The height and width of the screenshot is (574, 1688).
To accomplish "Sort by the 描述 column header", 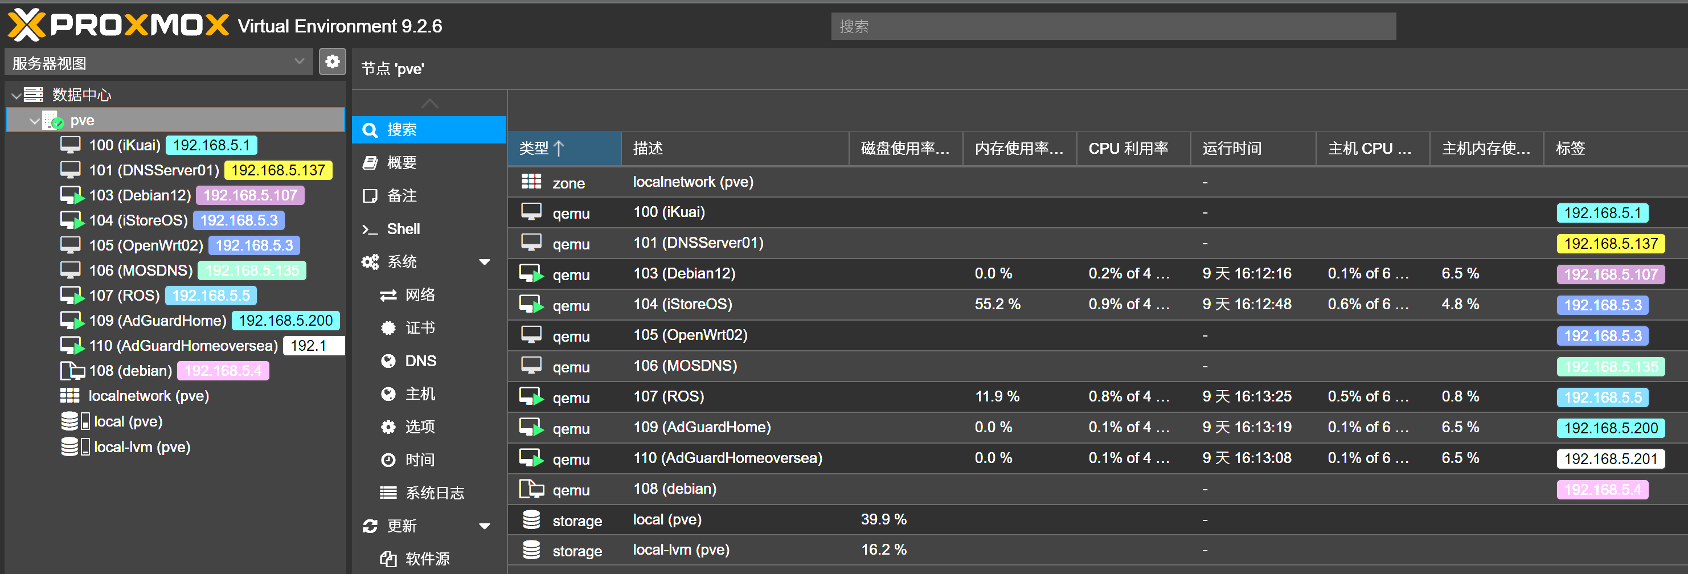I will tap(735, 149).
